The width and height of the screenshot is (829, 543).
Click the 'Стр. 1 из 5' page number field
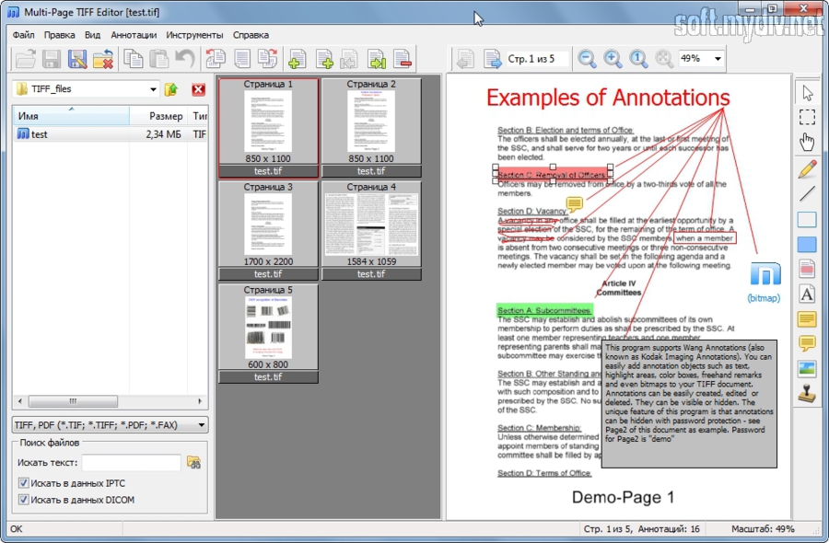(537, 59)
